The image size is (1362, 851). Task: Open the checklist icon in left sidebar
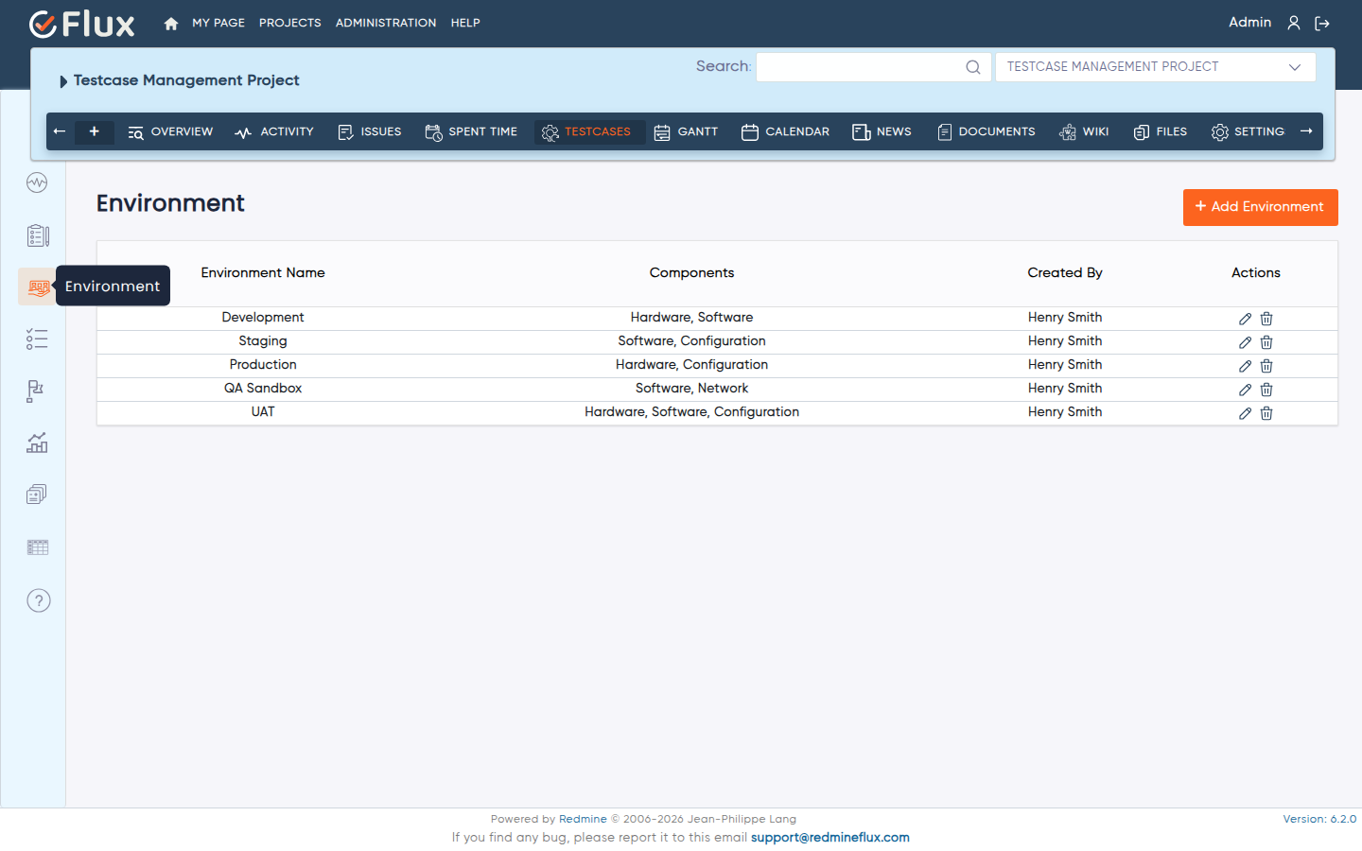[x=37, y=339]
